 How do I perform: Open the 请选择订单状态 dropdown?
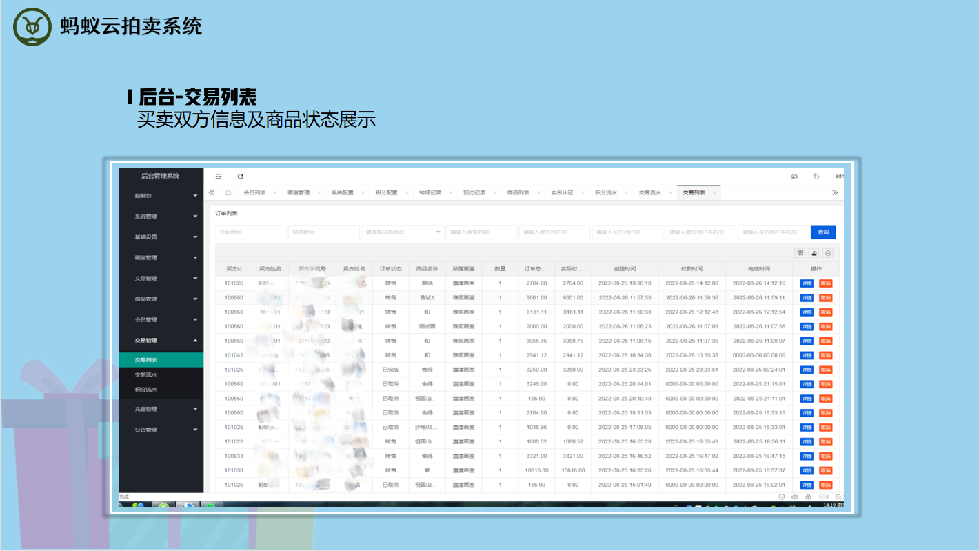tap(403, 232)
